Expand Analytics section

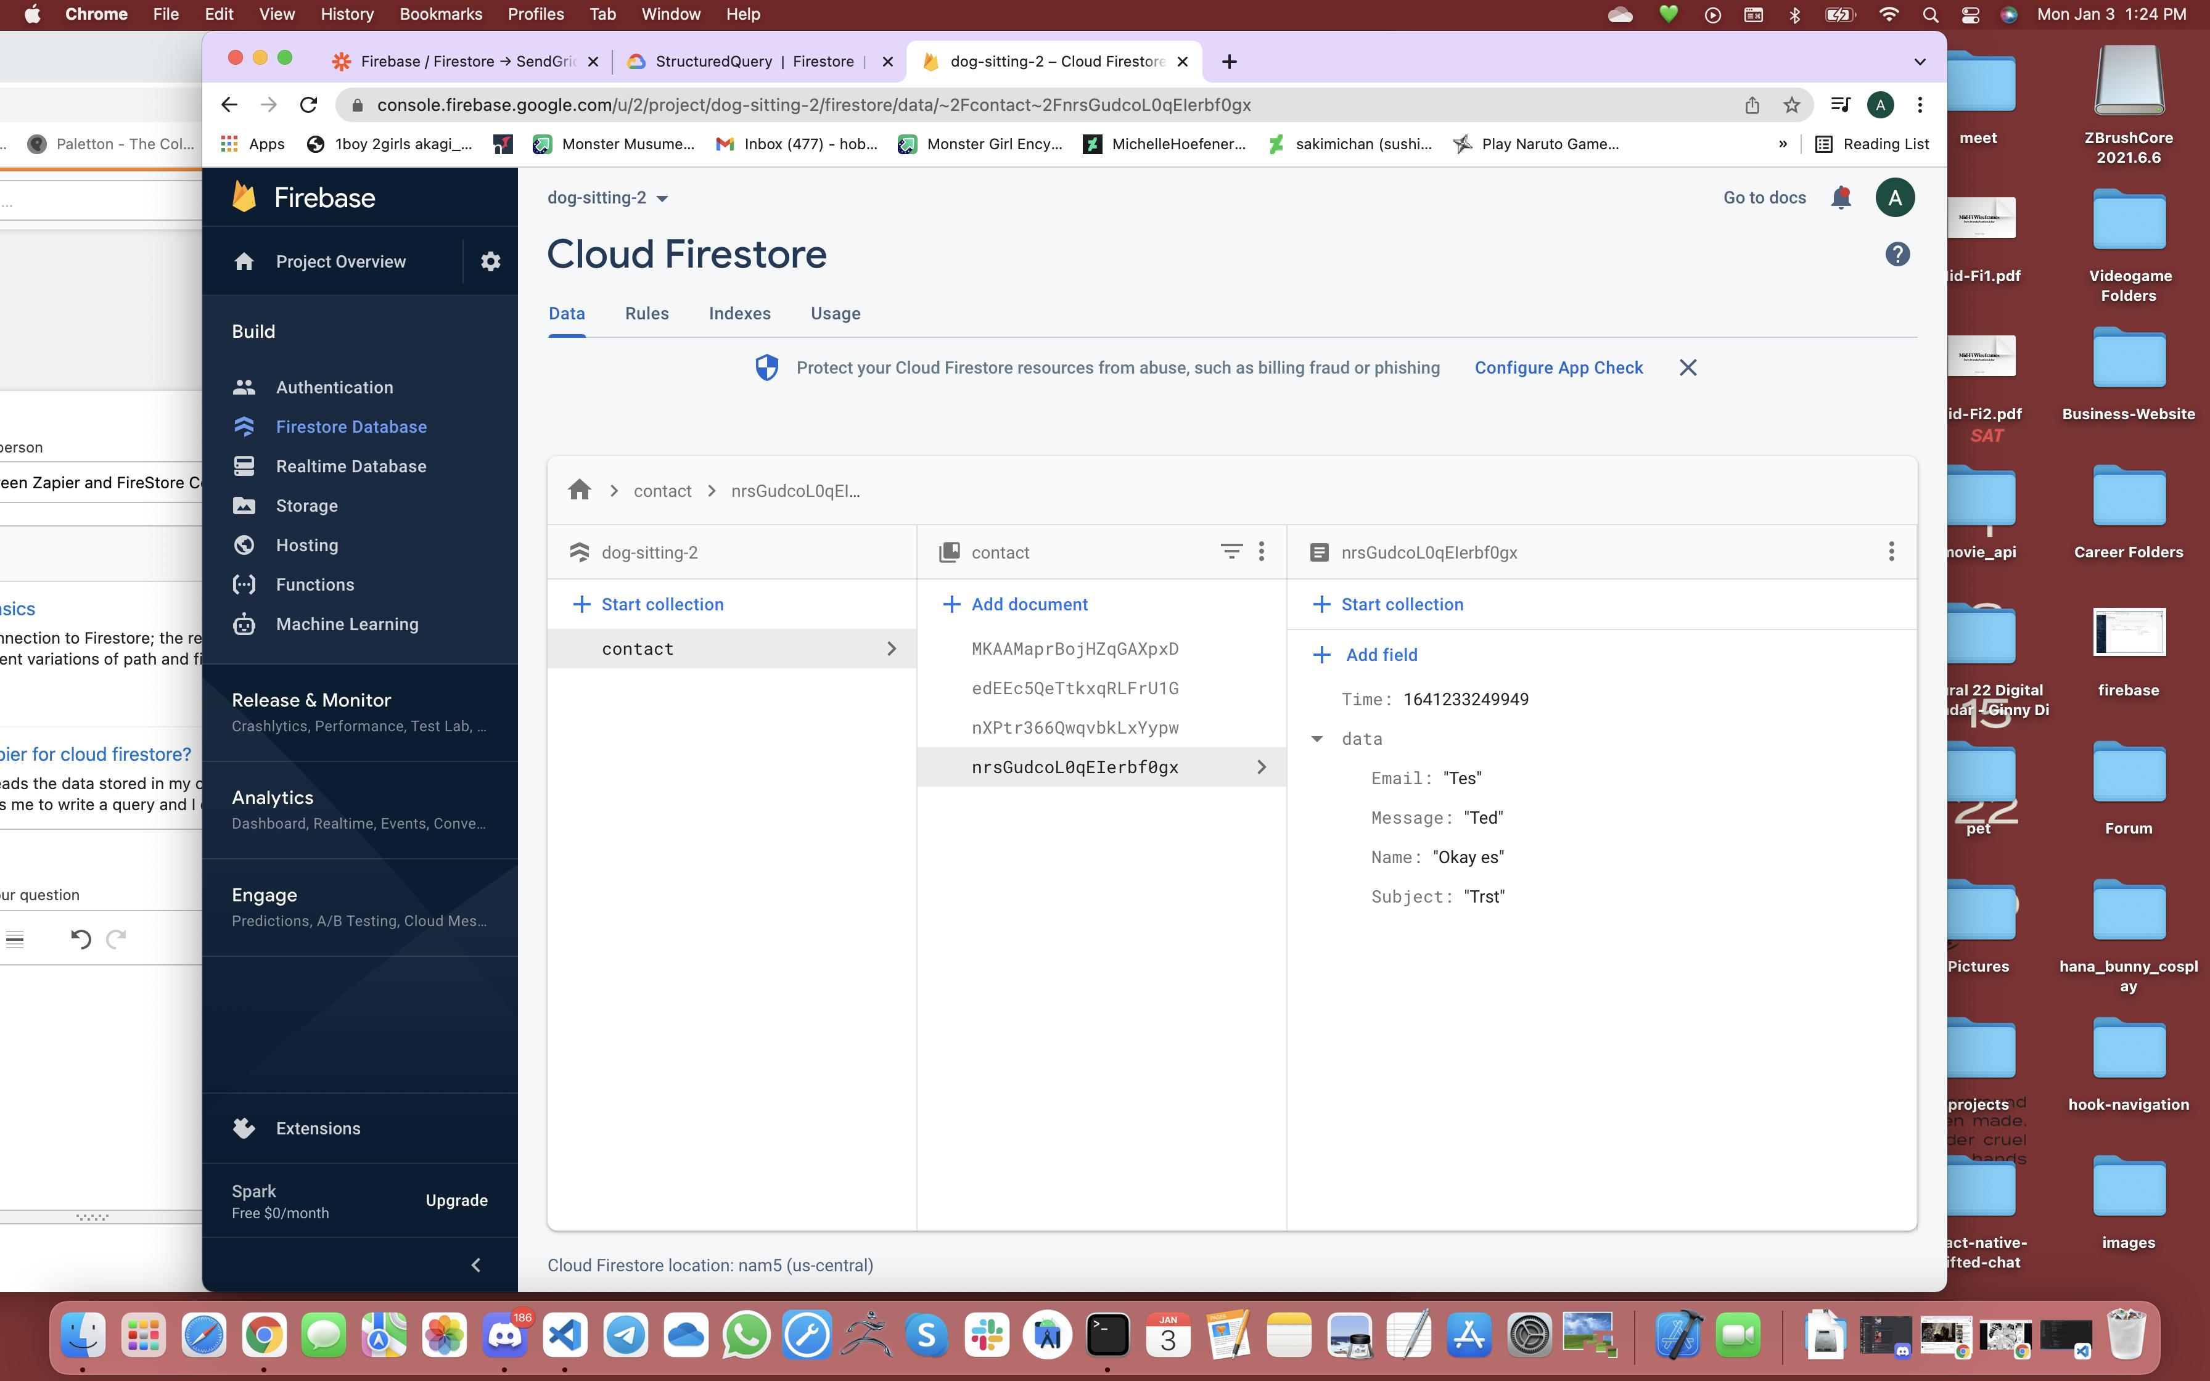click(360, 810)
